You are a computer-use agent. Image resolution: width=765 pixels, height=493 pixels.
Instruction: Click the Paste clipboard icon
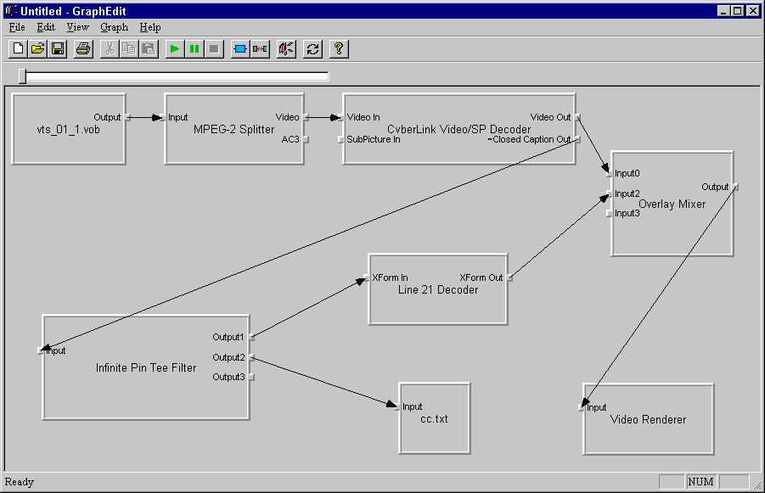[x=149, y=48]
